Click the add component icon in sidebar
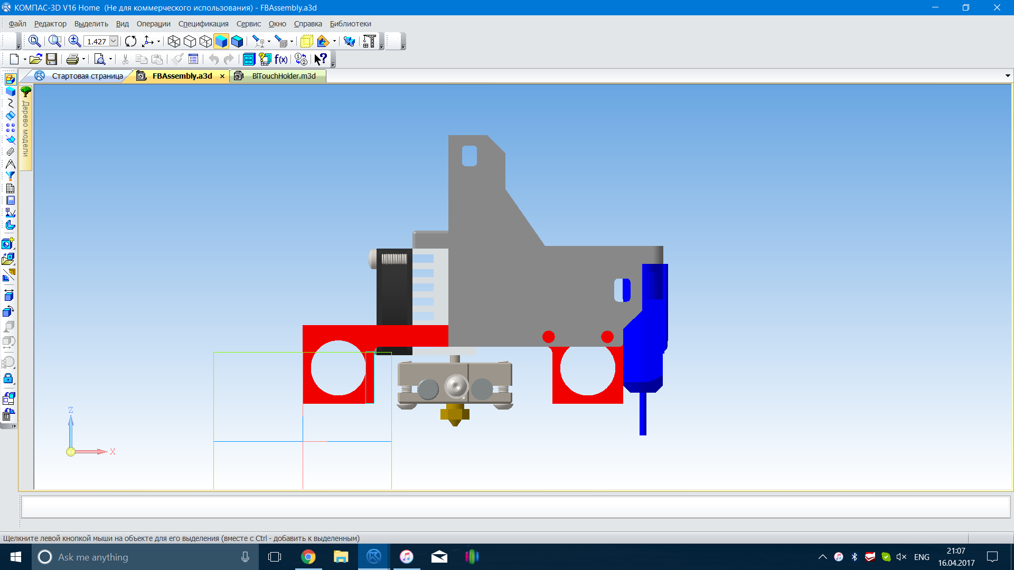Image resolution: width=1014 pixels, height=570 pixels. click(x=8, y=243)
